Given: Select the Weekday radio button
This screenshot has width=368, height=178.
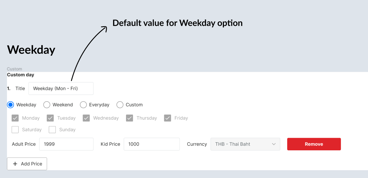Looking at the screenshot, I should coord(11,105).
